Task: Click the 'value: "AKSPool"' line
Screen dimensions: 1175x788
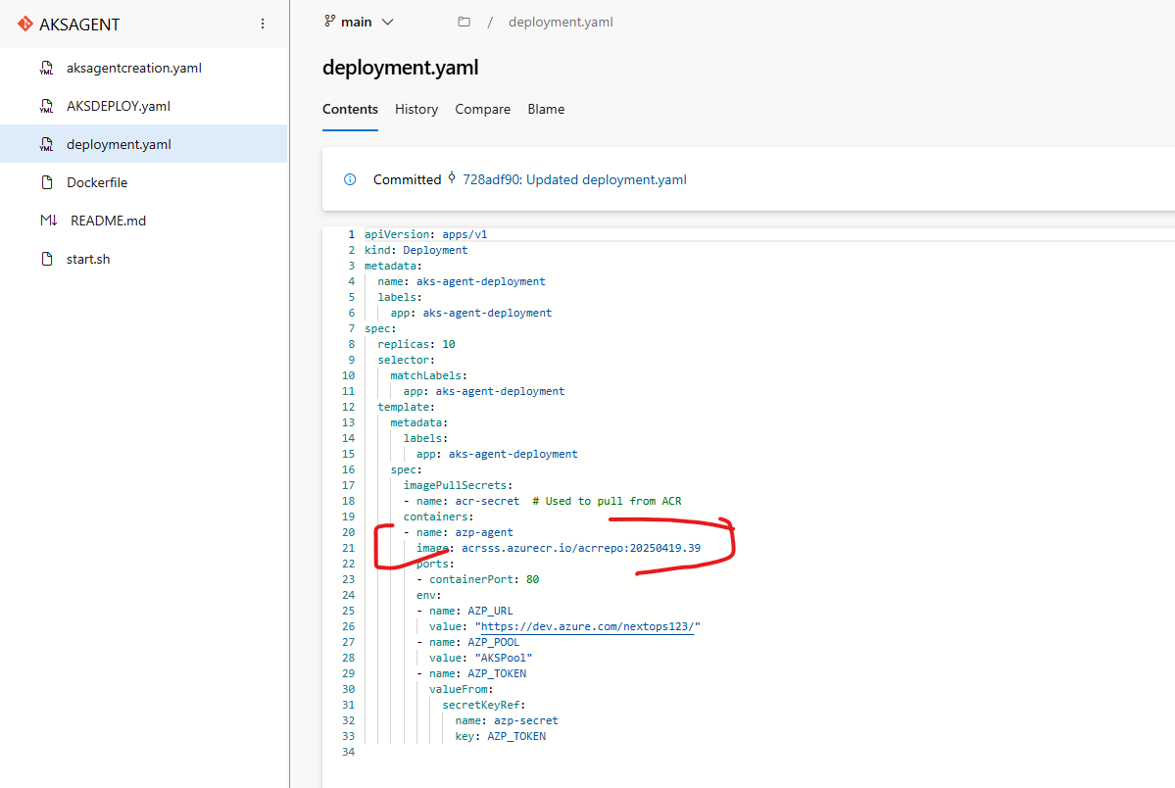Action: pos(480,659)
